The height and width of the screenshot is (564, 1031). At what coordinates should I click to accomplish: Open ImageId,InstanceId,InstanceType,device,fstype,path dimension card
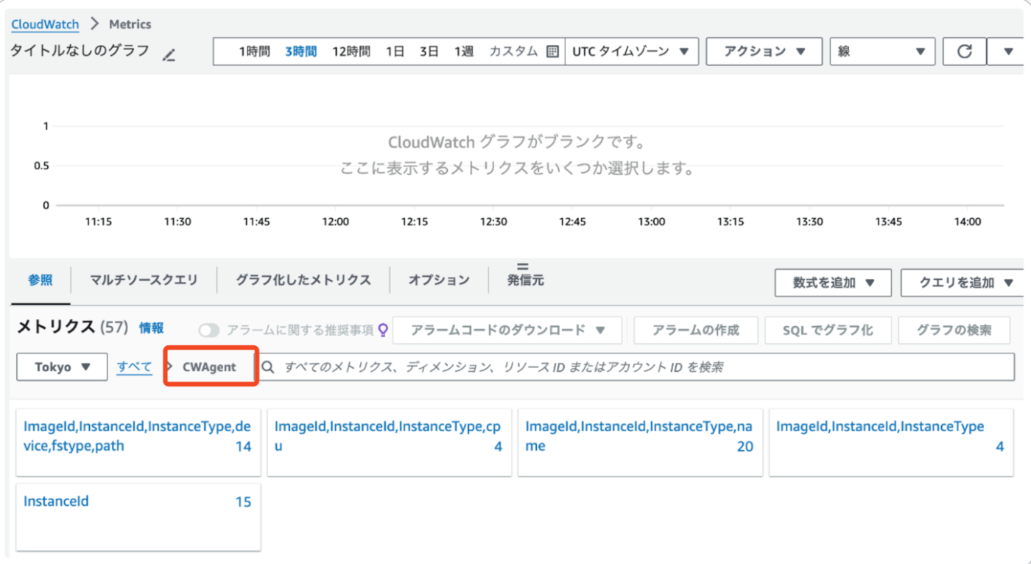[138, 444]
